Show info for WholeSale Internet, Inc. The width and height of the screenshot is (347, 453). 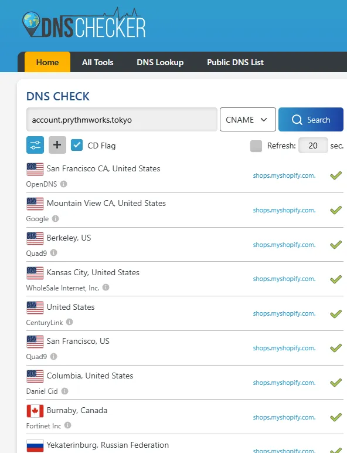coord(106,287)
